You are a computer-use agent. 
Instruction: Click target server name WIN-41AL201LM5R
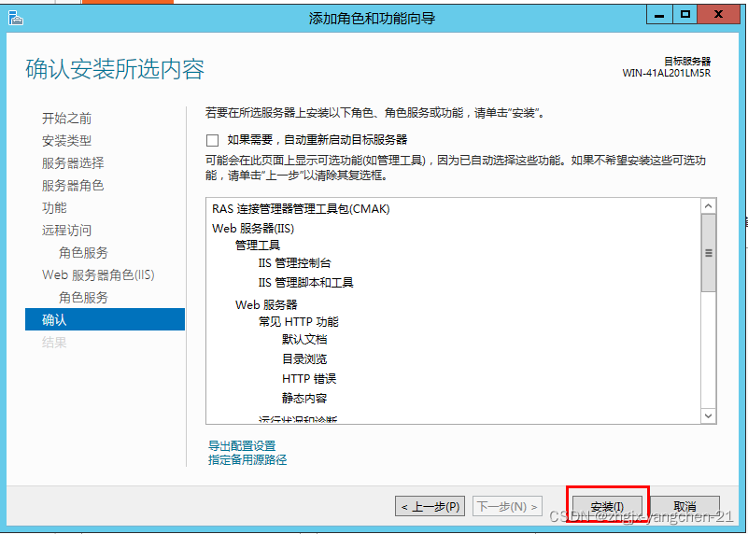coord(667,73)
